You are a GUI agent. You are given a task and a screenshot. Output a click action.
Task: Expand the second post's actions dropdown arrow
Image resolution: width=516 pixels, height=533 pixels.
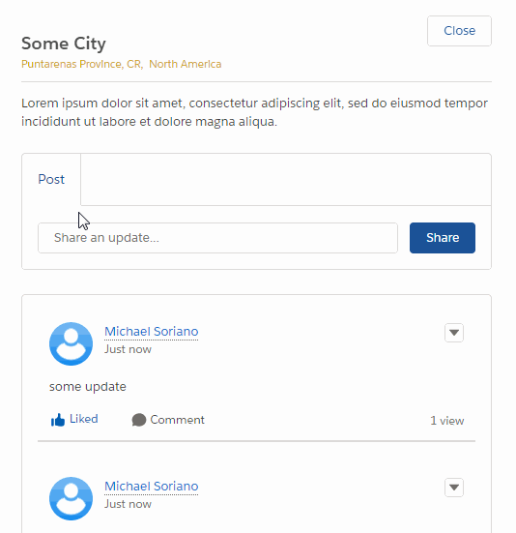(454, 488)
